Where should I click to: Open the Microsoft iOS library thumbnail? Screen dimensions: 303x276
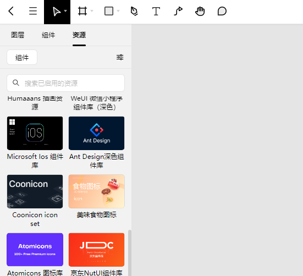(x=35, y=133)
